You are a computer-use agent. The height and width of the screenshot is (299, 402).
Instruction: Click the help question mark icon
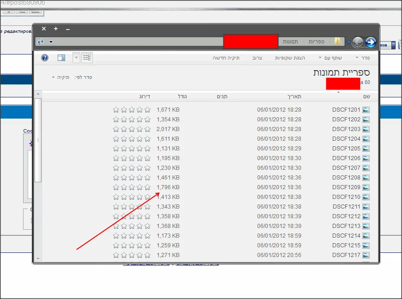[45, 58]
